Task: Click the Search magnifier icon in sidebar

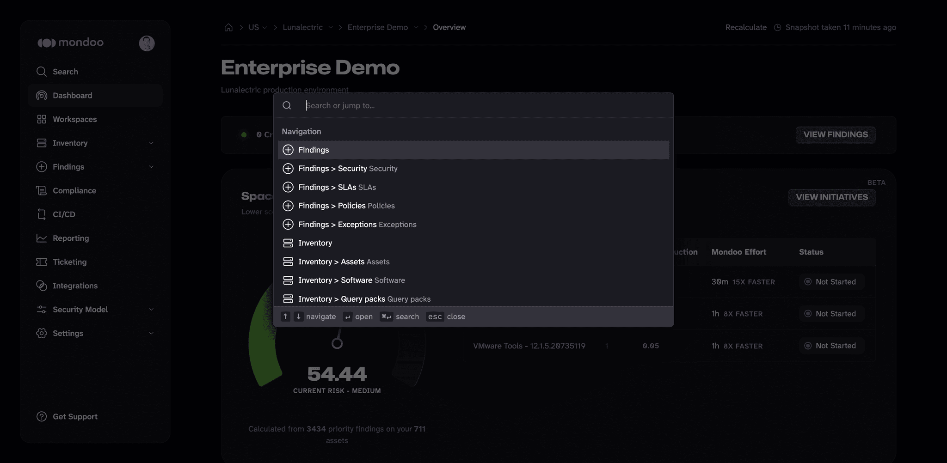Action: pyautogui.click(x=42, y=72)
